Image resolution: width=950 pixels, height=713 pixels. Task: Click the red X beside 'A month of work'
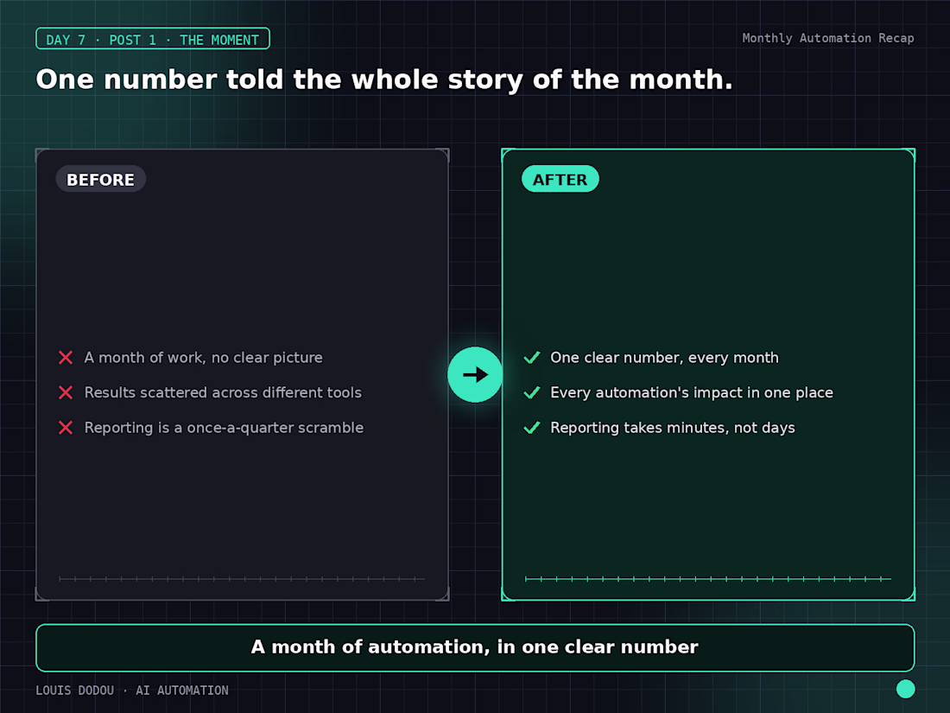click(66, 358)
